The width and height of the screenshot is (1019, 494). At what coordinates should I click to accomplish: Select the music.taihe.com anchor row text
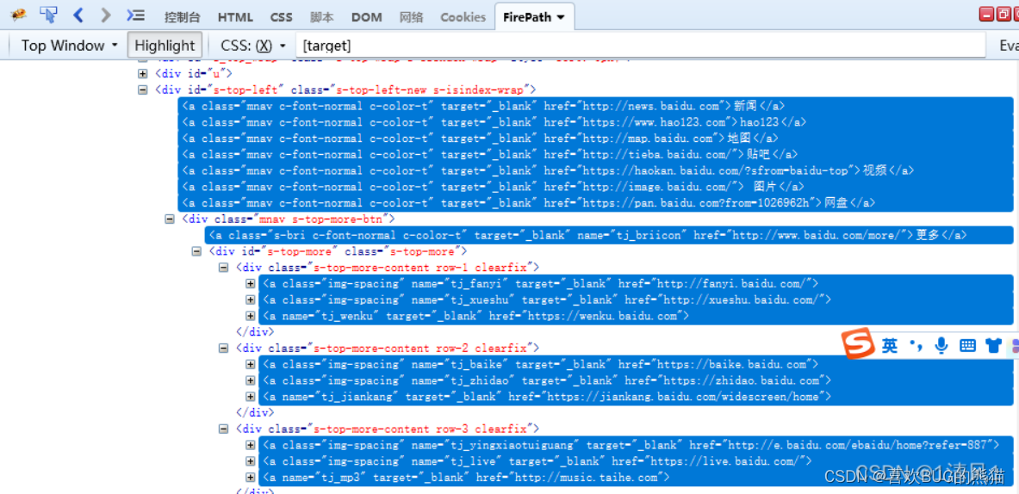coord(466,477)
